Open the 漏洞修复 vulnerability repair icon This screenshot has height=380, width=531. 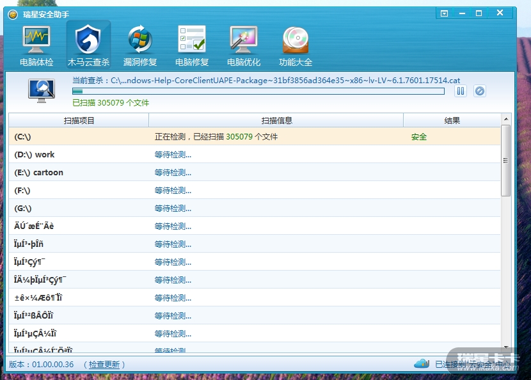click(140, 45)
